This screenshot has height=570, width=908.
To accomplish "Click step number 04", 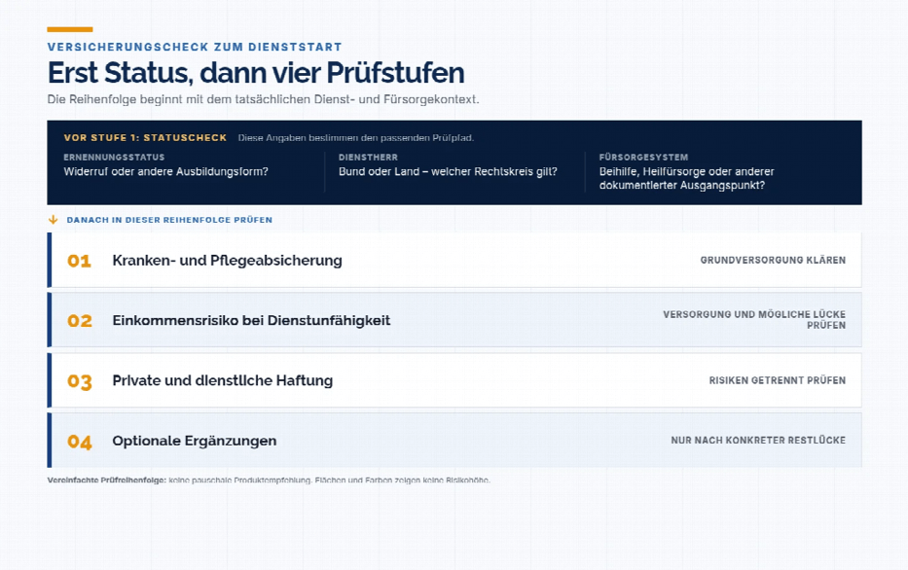I will 80,443.
